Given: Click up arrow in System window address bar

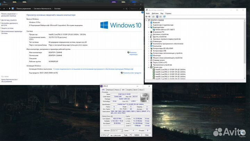Looking at the screenshot, I should pos(10,9).
